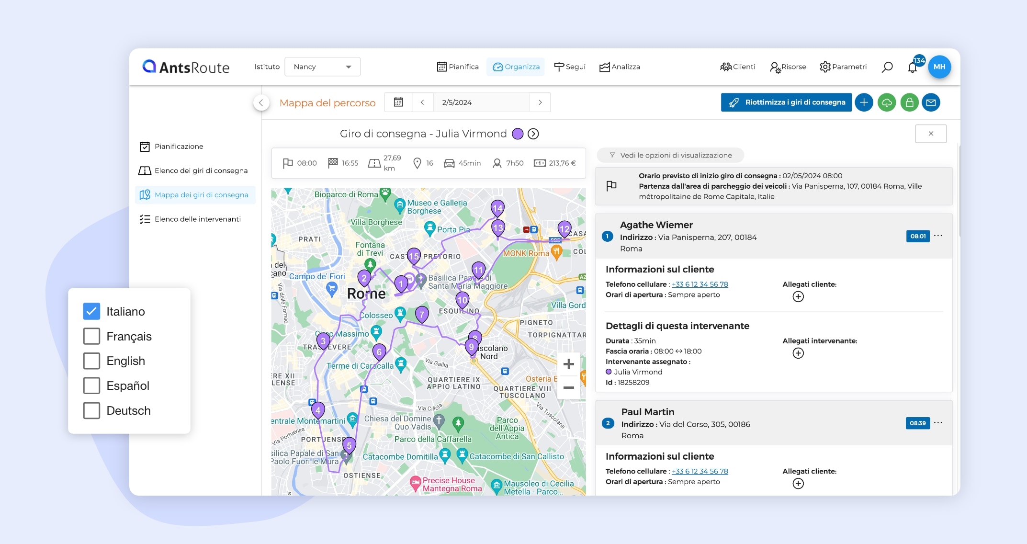The height and width of the screenshot is (544, 1027).
Task: Expand the Vedi le opzioni di visualizzazione filter
Action: point(670,155)
